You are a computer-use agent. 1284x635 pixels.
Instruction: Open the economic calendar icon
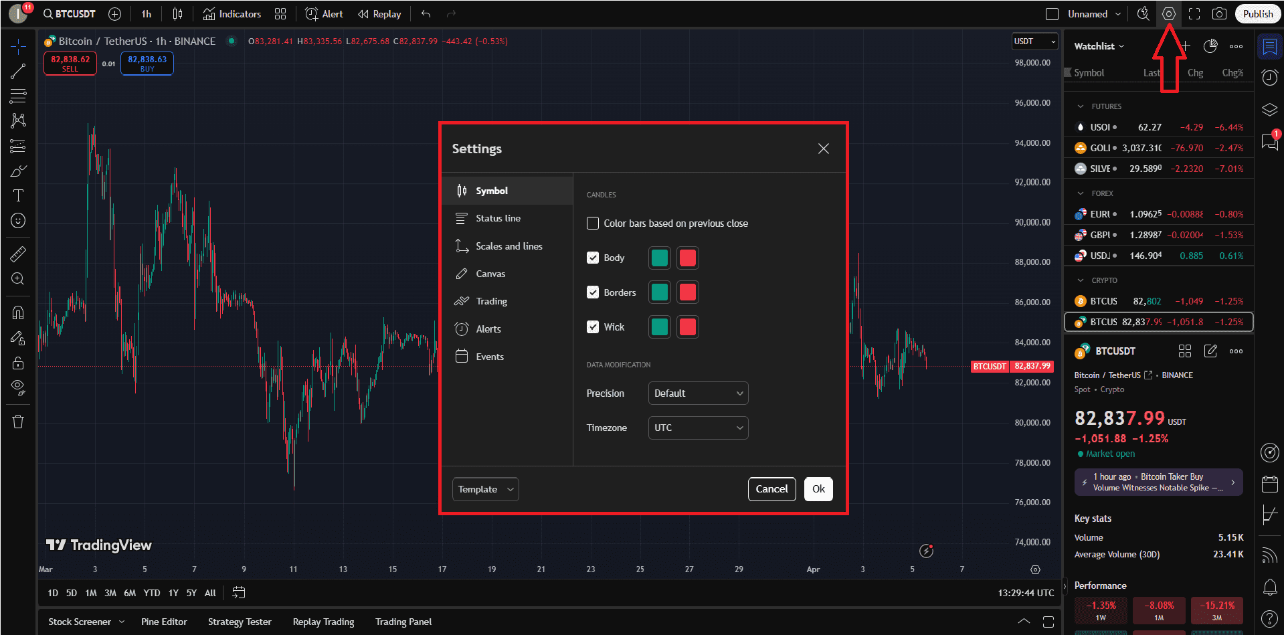pyautogui.click(x=1269, y=484)
